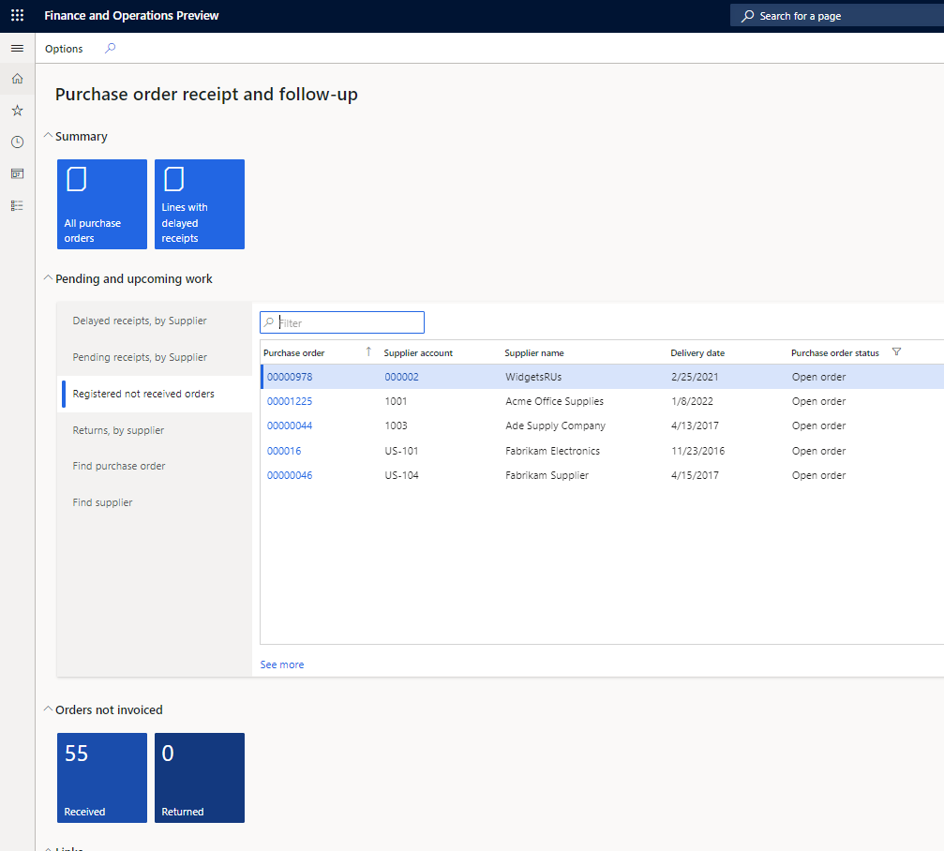The image size is (944, 851).
Task: Select Ade Supply Company cell
Action: [x=556, y=426]
